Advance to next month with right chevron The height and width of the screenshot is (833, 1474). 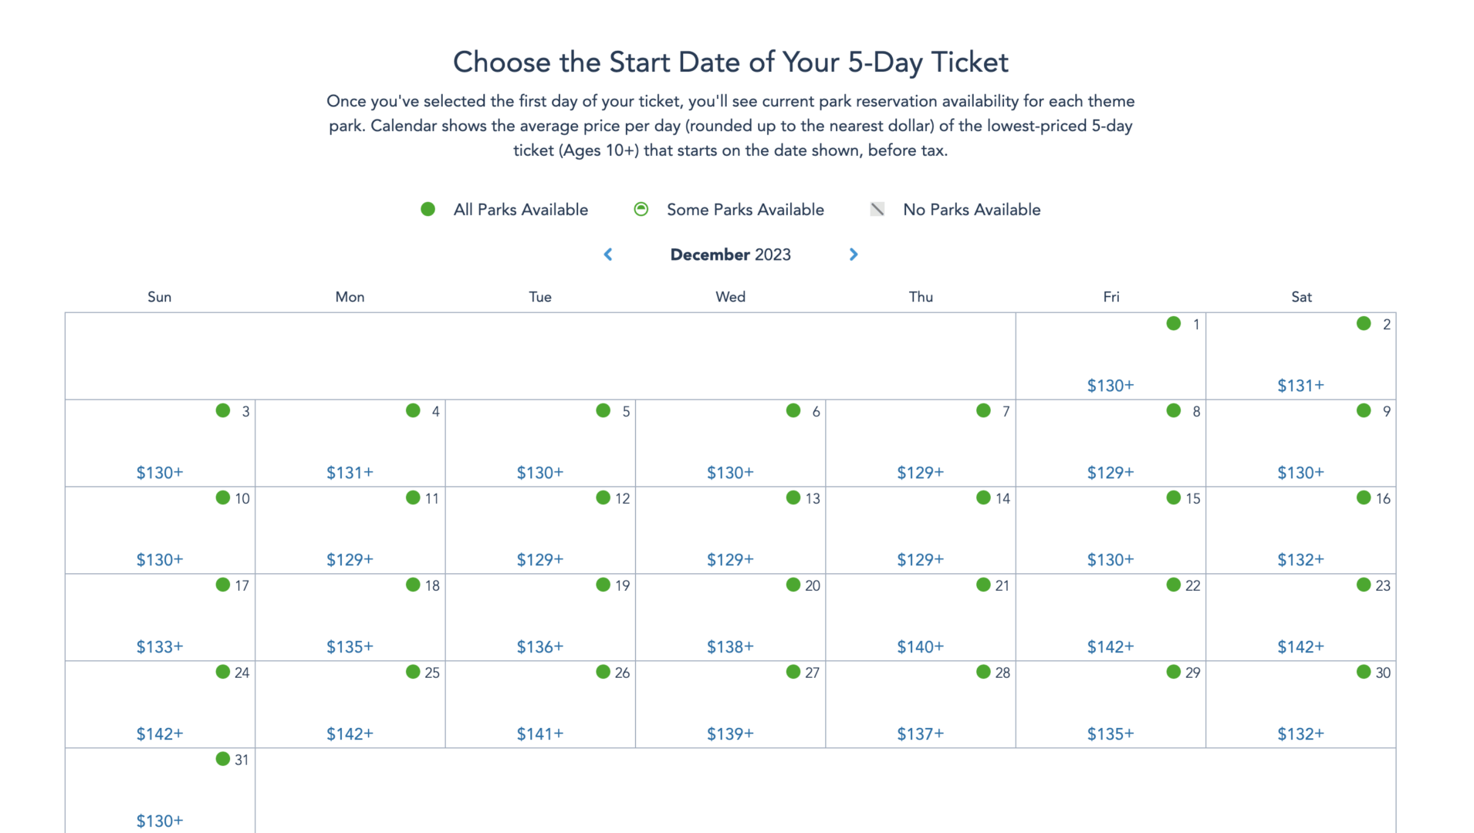[854, 255]
